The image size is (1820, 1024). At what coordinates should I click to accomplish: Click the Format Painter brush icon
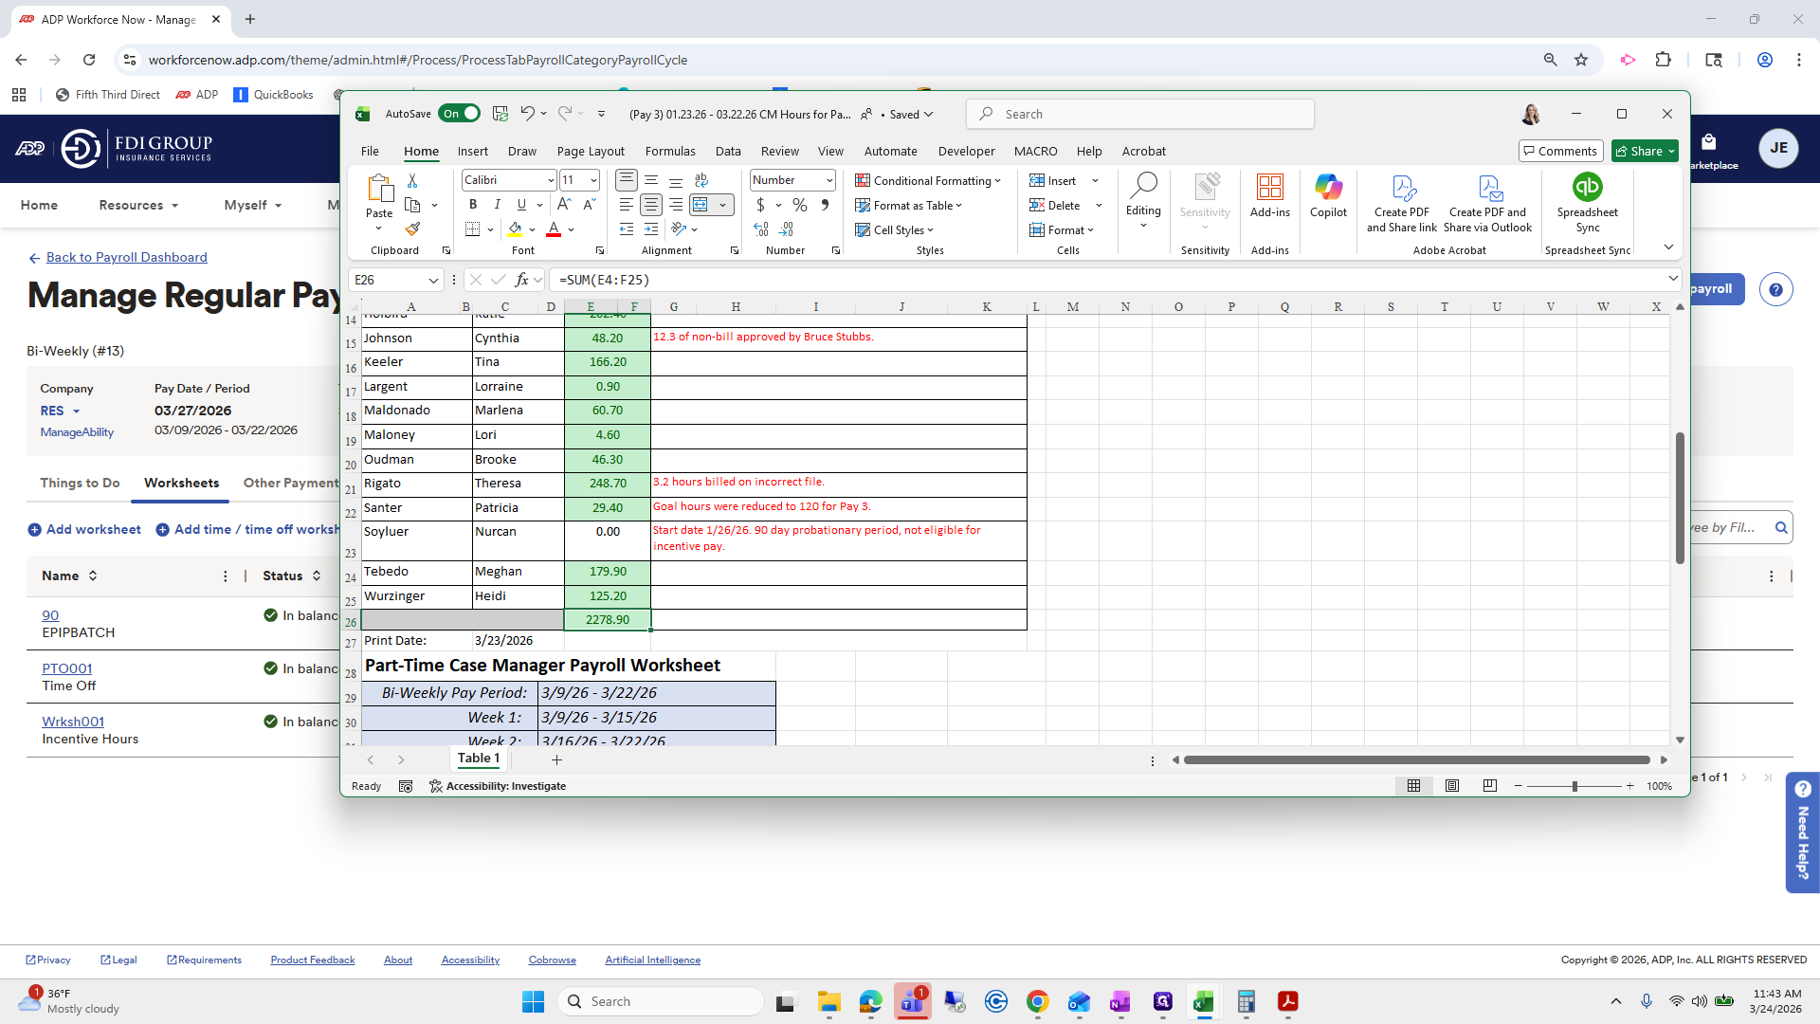pos(412,229)
